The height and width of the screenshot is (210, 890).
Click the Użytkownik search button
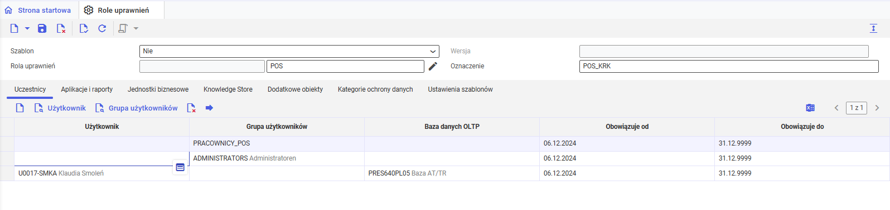[60, 108]
